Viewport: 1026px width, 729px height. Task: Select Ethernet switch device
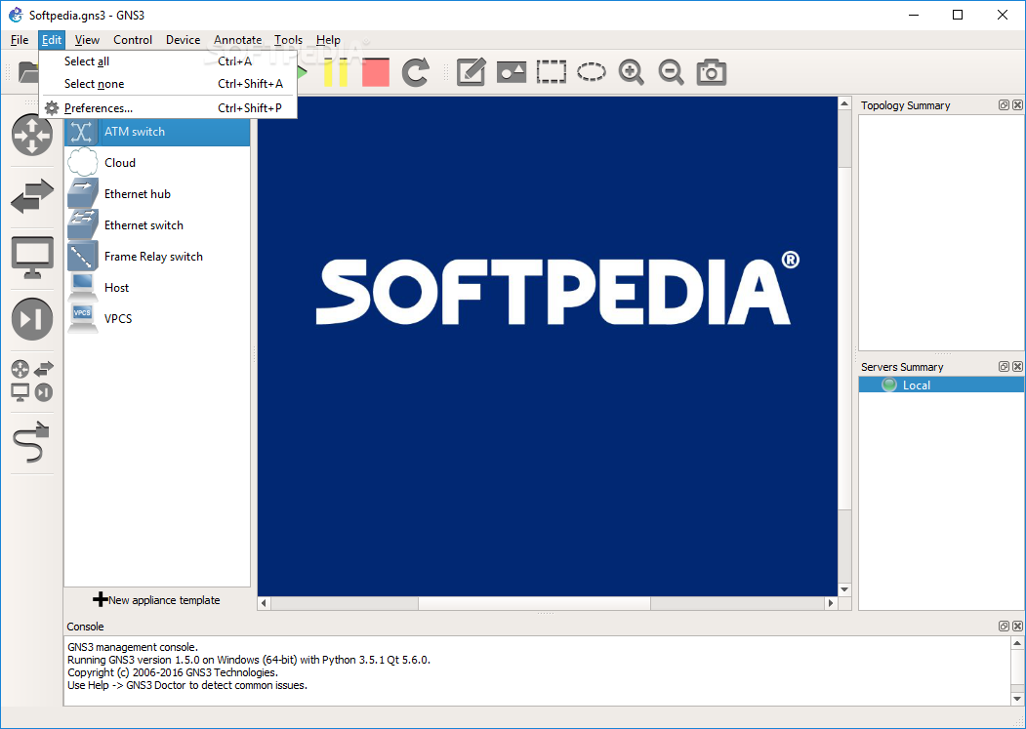157,225
